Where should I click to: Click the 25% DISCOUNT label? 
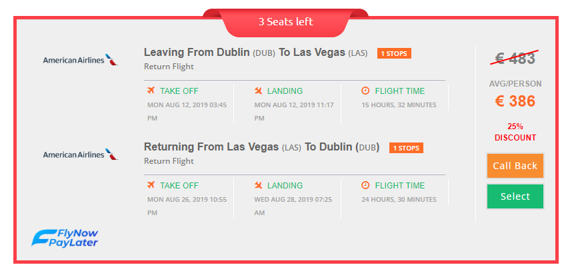point(515,133)
